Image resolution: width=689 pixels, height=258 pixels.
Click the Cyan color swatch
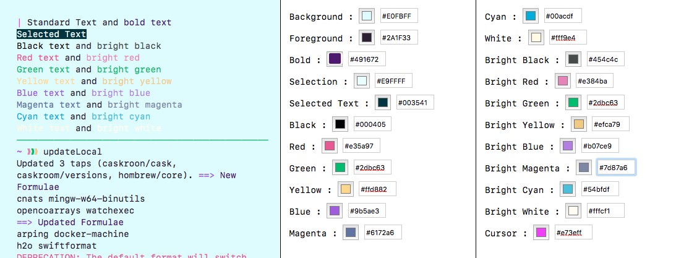click(x=529, y=16)
